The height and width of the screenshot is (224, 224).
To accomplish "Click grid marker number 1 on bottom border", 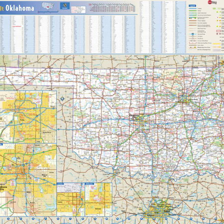I will (8, 219).
